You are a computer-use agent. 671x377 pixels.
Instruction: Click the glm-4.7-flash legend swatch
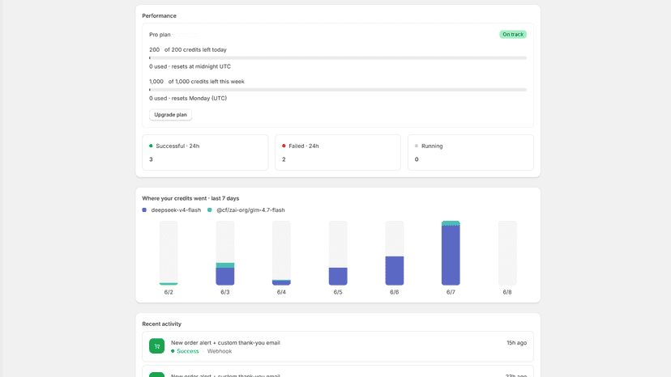coord(210,210)
